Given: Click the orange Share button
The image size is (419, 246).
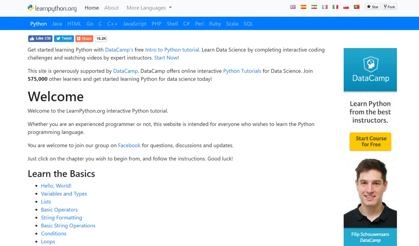Looking at the screenshot, I should [x=84, y=39].
